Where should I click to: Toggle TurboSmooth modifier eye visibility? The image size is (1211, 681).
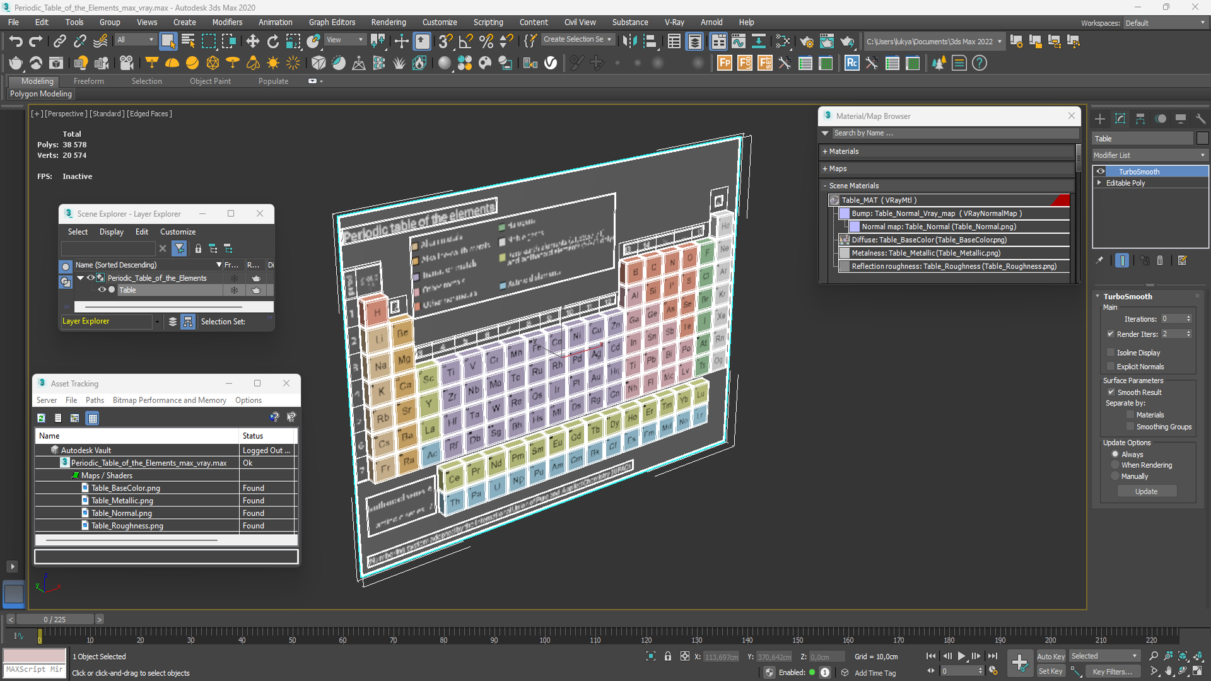pyautogui.click(x=1101, y=172)
